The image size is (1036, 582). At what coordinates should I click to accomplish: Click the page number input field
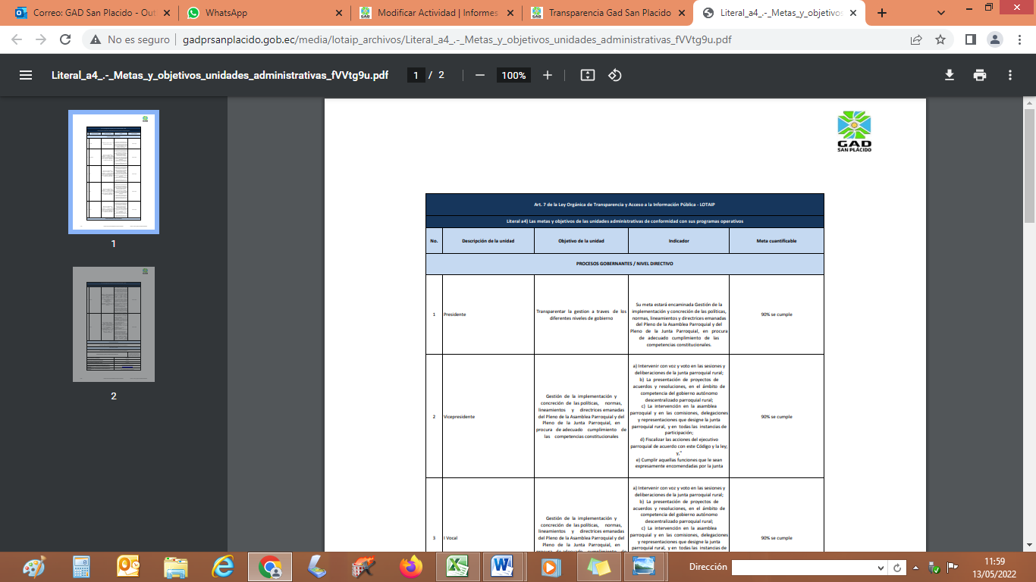416,75
